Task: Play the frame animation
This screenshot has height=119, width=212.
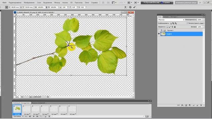Action: (34, 116)
